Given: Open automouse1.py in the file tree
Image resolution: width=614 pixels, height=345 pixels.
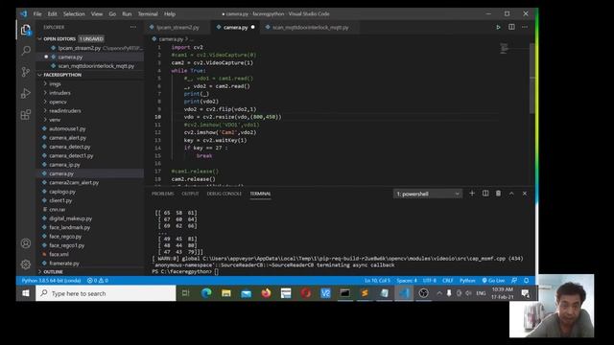Looking at the screenshot, I should pos(67,128).
